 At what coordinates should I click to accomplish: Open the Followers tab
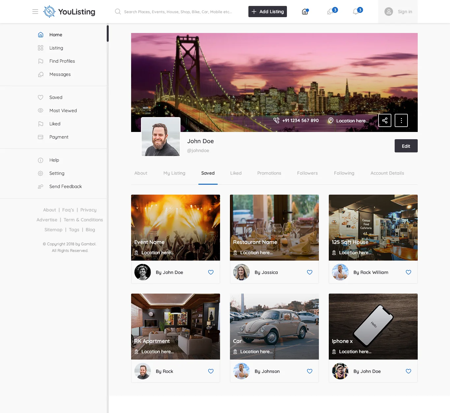tap(307, 173)
